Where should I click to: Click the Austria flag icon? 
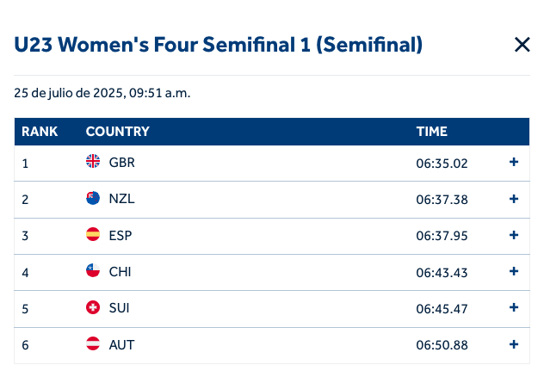point(93,343)
